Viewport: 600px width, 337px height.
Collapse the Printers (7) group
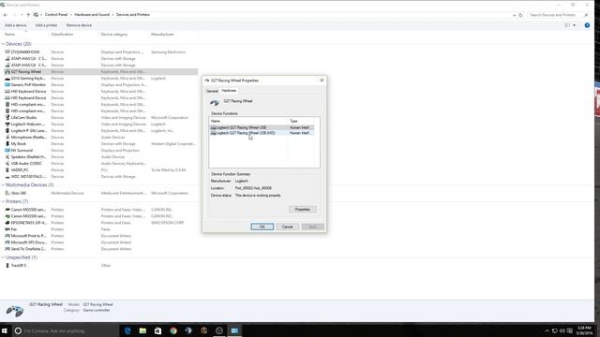[3, 201]
